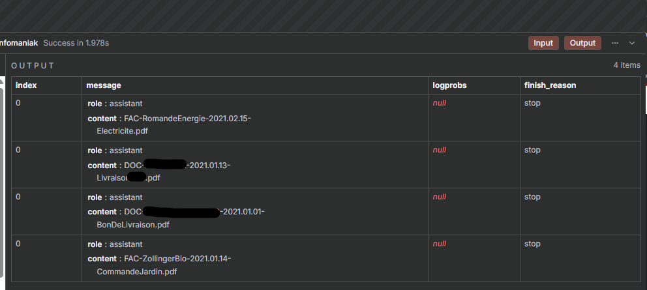The width and height of the screenshot is (647, 290).
Task: Click the index 0 cell in second row
Action: (x=18, y=150)
